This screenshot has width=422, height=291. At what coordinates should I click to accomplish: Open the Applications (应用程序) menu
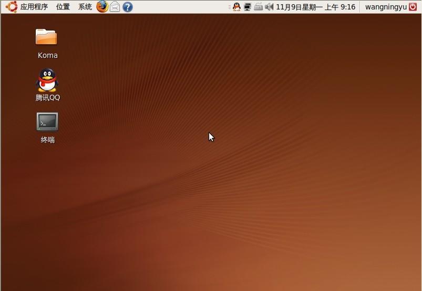click(x=34, y=7)
